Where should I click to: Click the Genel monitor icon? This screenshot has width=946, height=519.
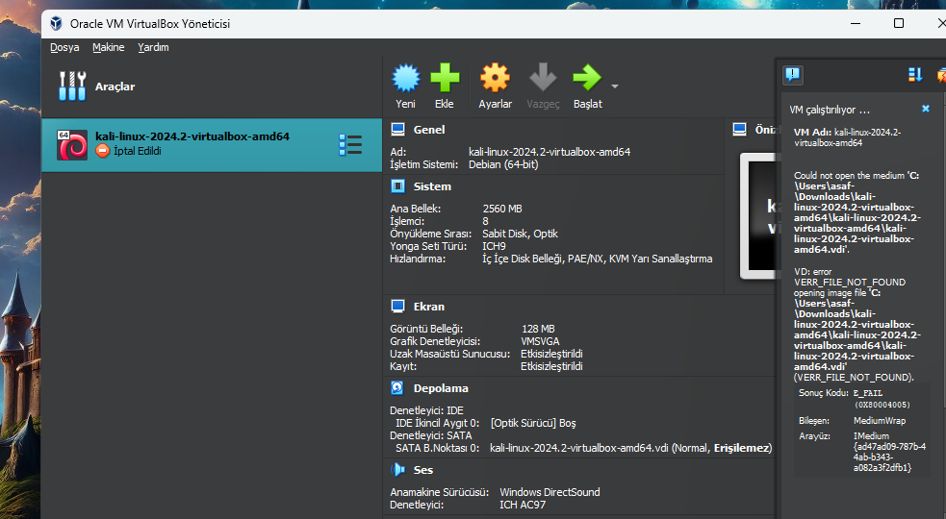point(398,129)
